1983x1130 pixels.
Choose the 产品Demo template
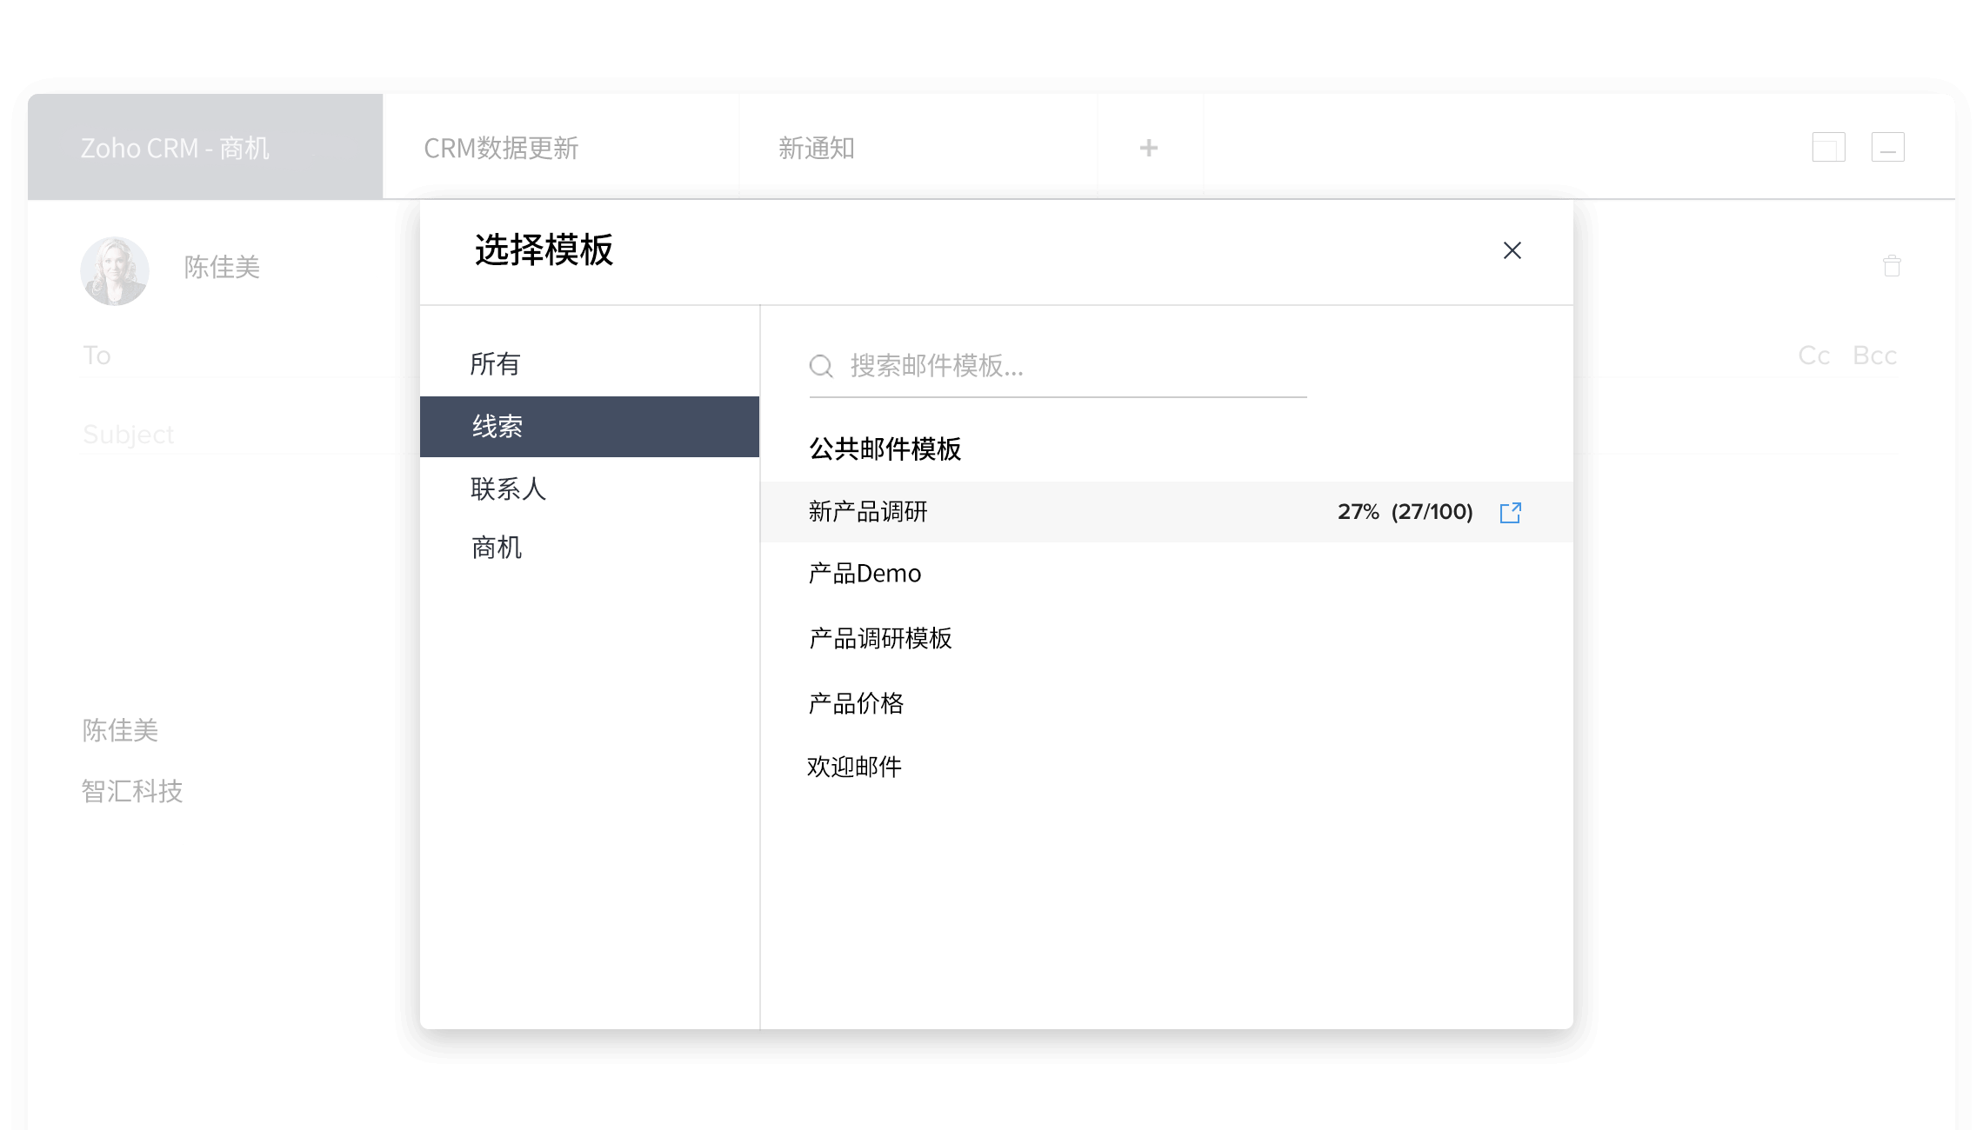865,574
